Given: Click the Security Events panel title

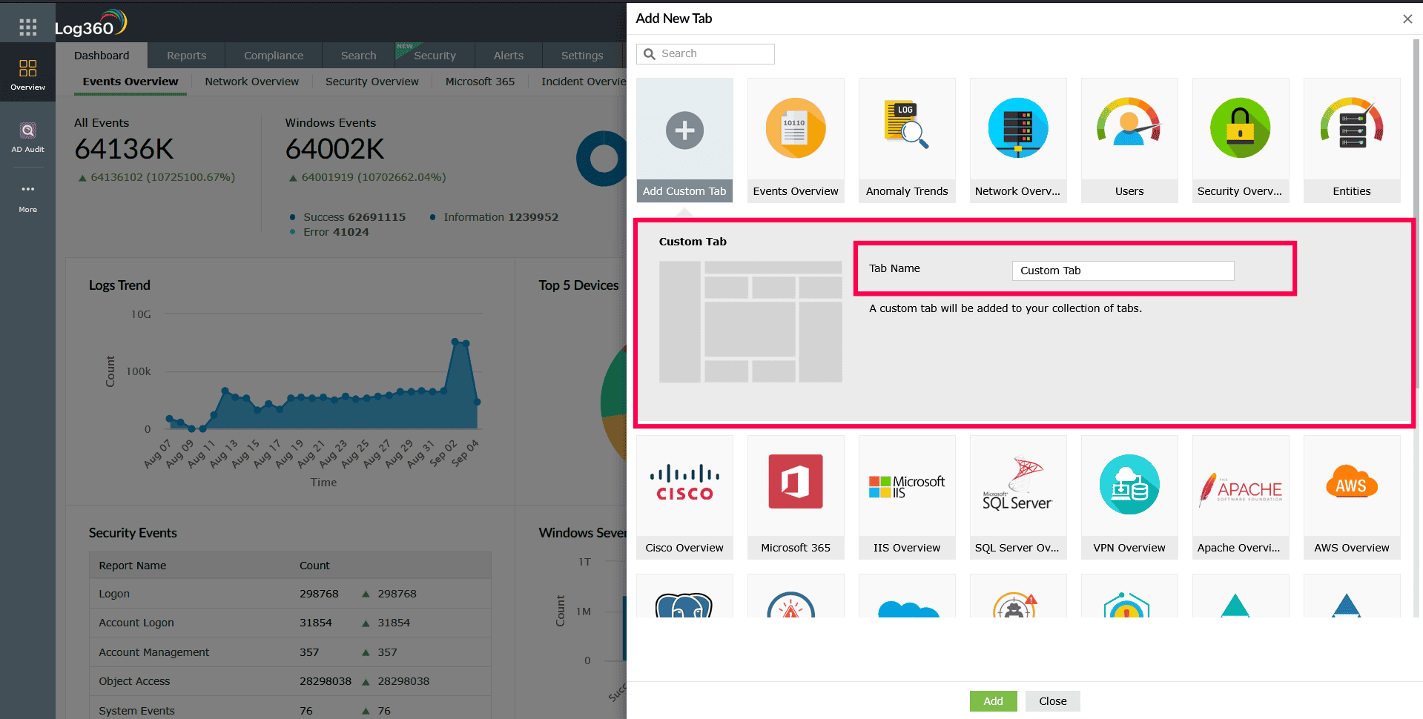Looking at the screenshot, I should [133, 533].
